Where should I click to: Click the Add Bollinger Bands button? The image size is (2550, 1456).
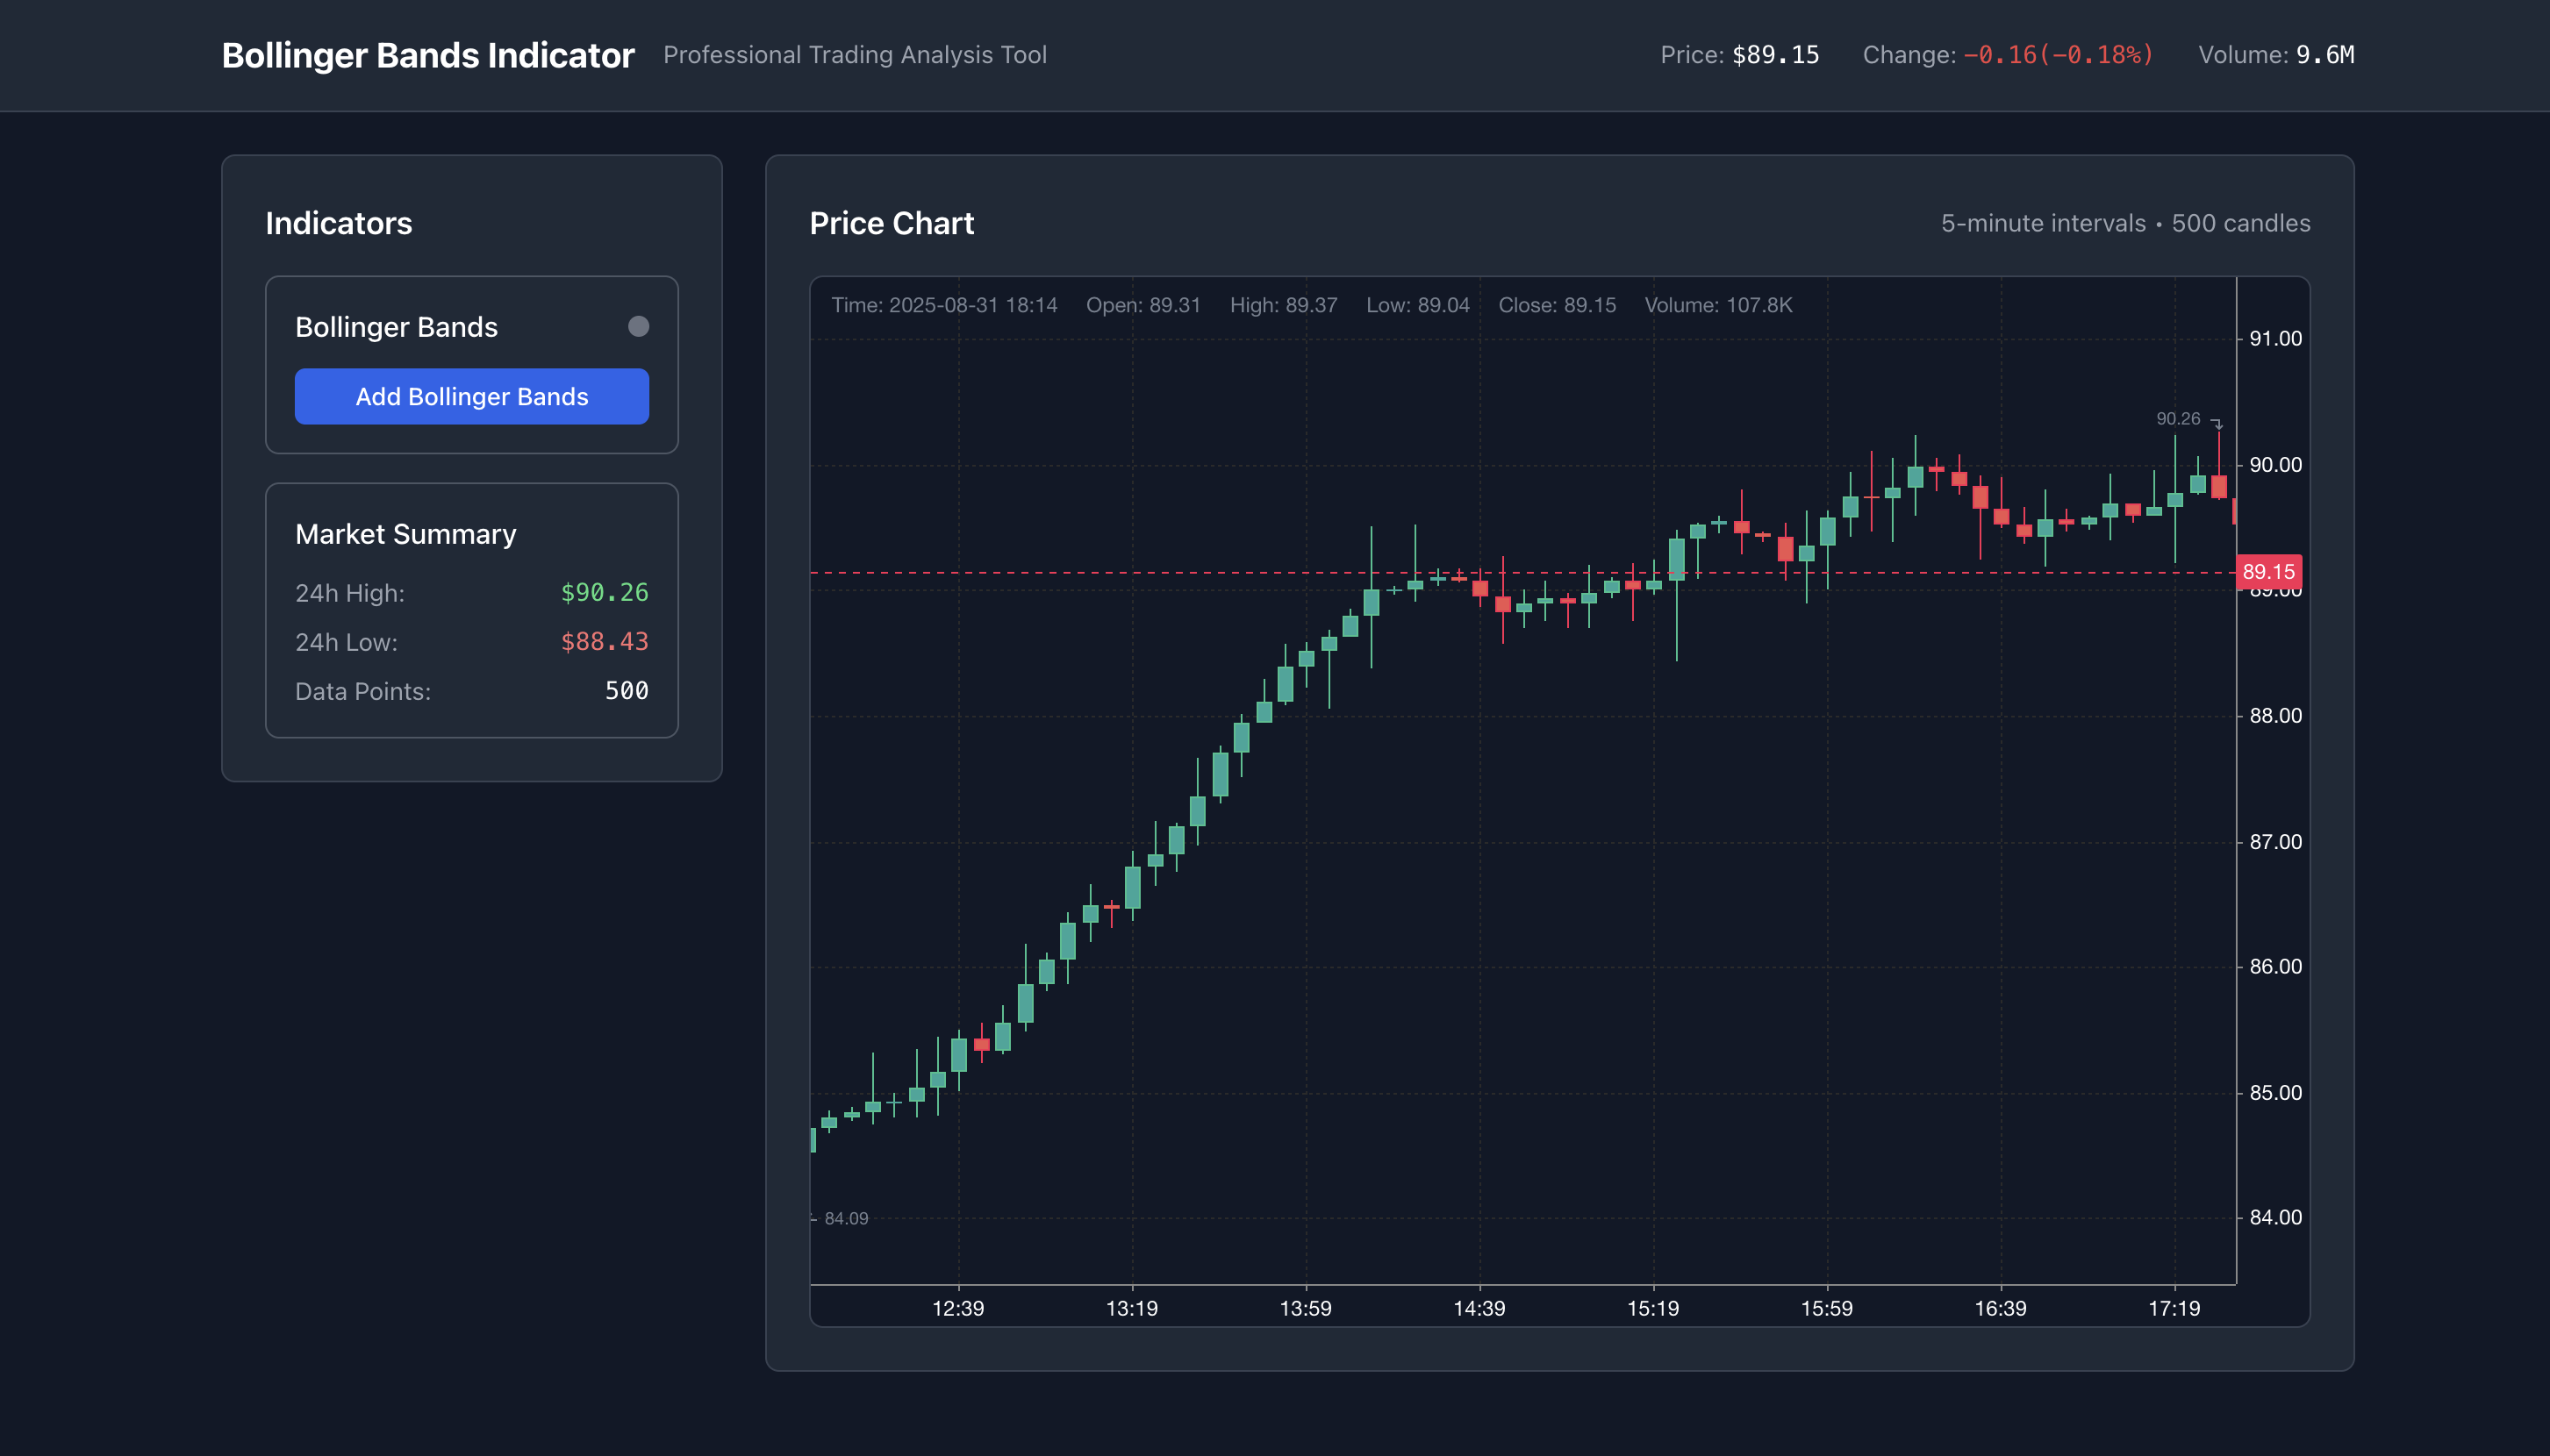tap(471, 396)
